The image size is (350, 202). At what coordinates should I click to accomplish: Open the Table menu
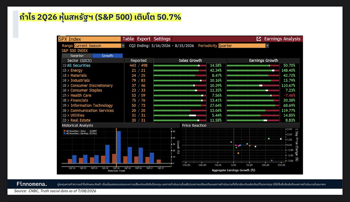pyautogui.click(x=128, y=39)
